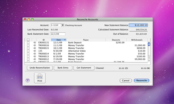
Task: Open detail arrow for Alternative Video row
Action: [x=35, y=51]
